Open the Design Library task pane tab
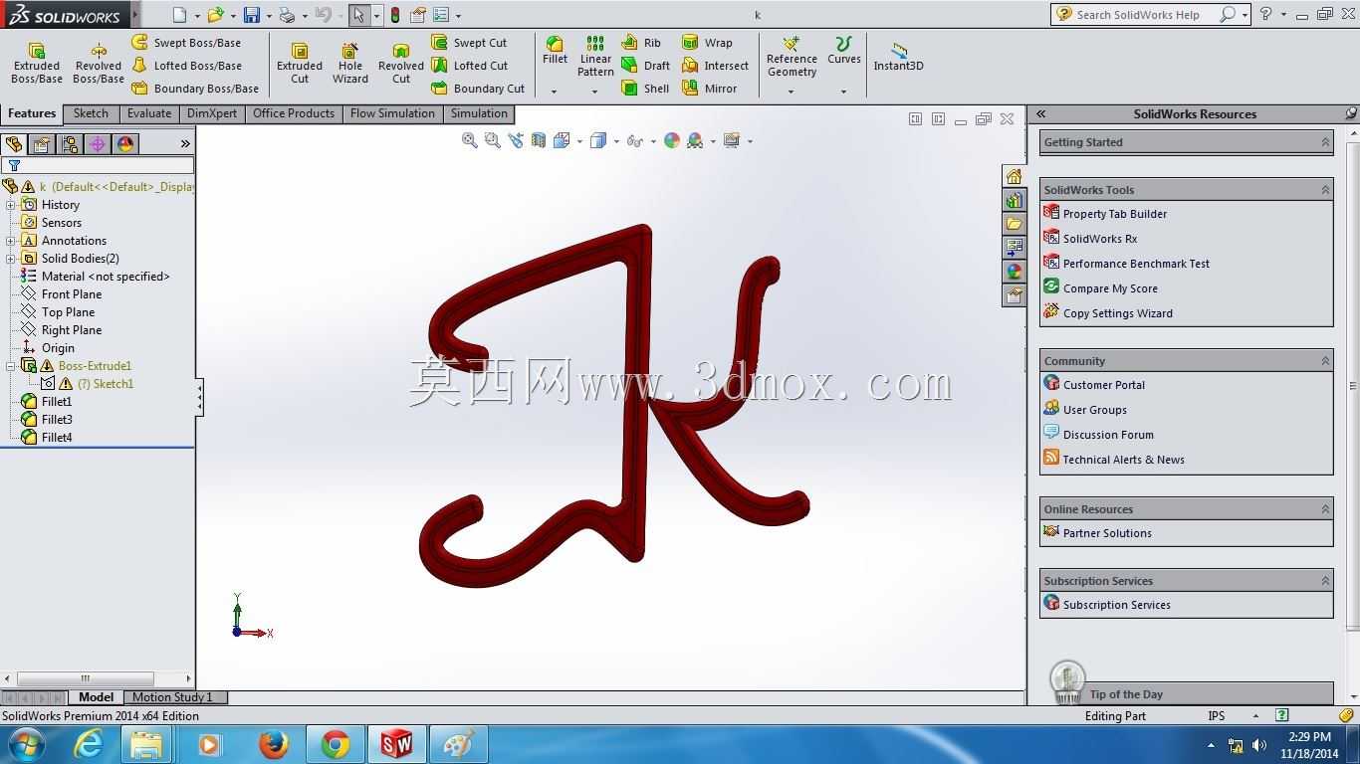 1014,201
